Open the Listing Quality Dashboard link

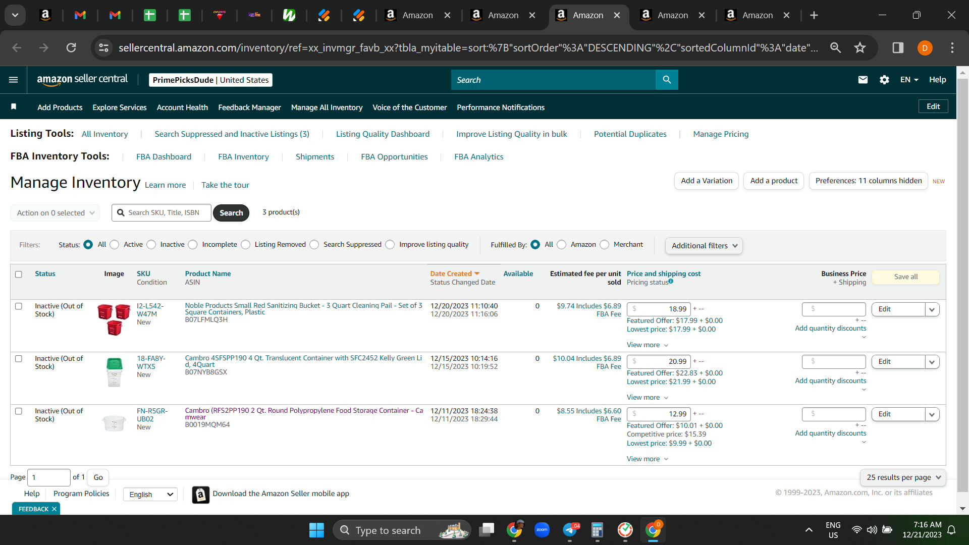click(x=383, y=134)
